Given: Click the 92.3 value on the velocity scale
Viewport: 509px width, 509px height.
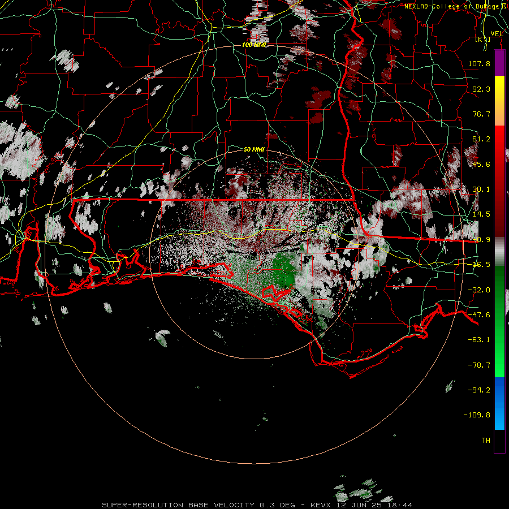Looking at the screenshot, I should pyautogui.click(x=481, y=89).
